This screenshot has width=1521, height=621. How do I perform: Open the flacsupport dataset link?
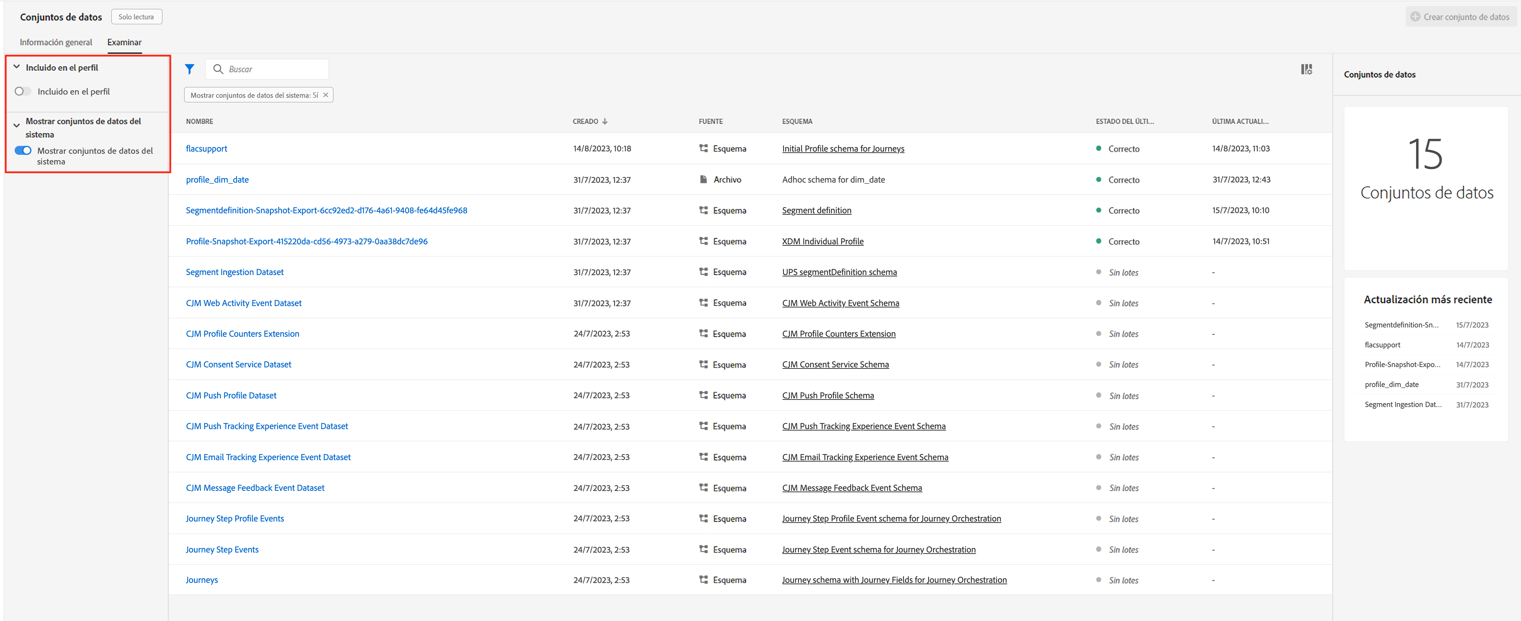206,149
